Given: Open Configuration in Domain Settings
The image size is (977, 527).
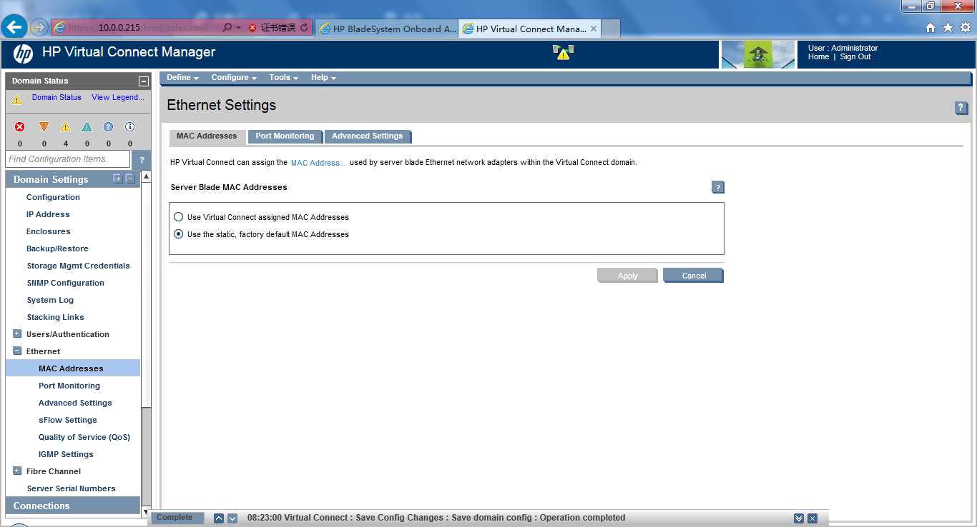Looking at the screenshot, I should click(53, 197).
